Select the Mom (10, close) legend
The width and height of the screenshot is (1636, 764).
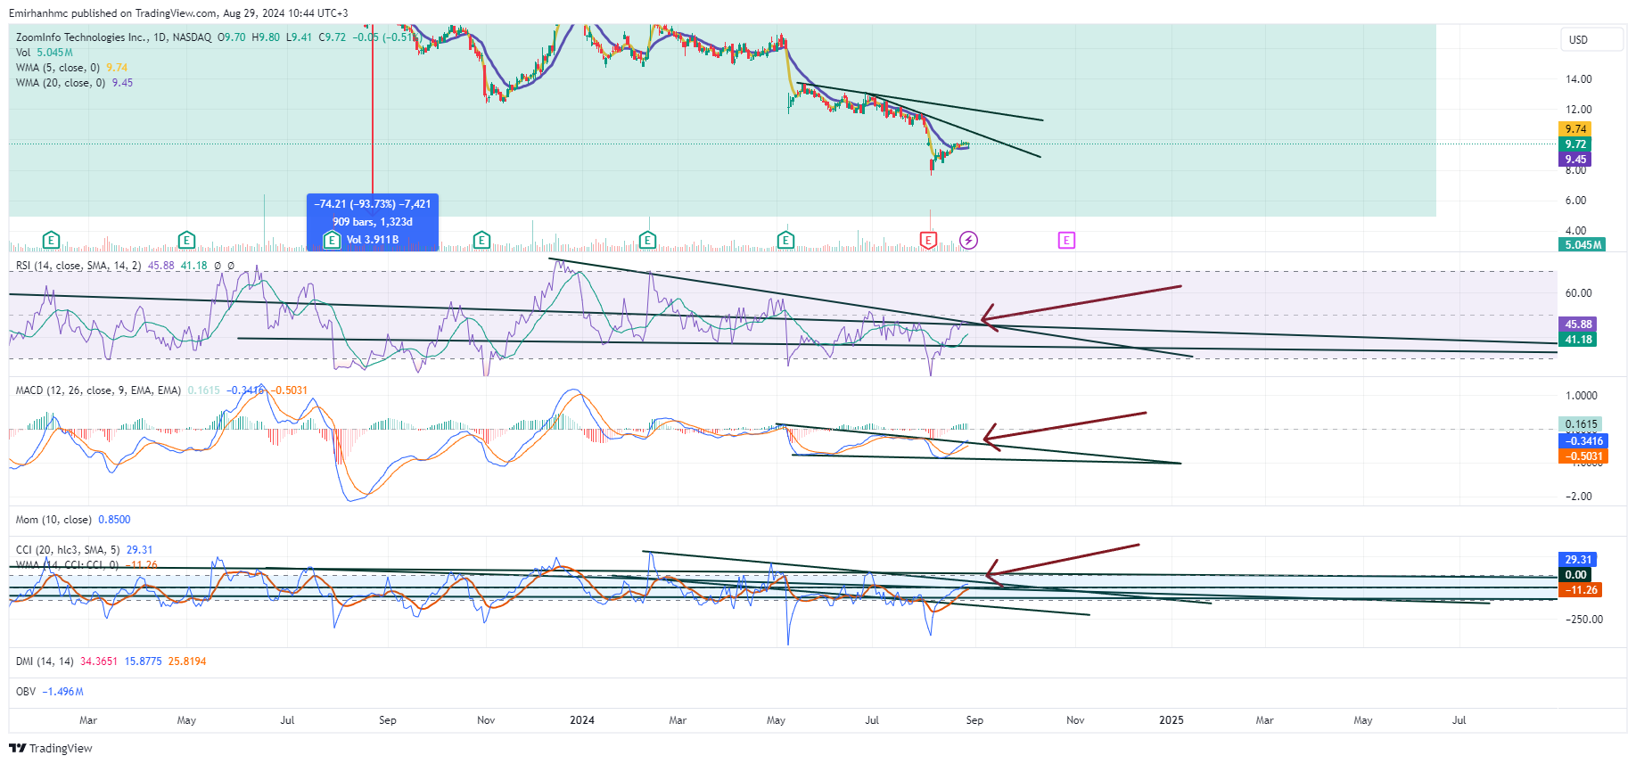point(53,520)
